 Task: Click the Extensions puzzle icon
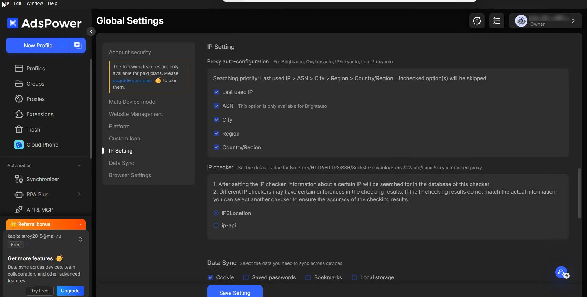point(19,114)
